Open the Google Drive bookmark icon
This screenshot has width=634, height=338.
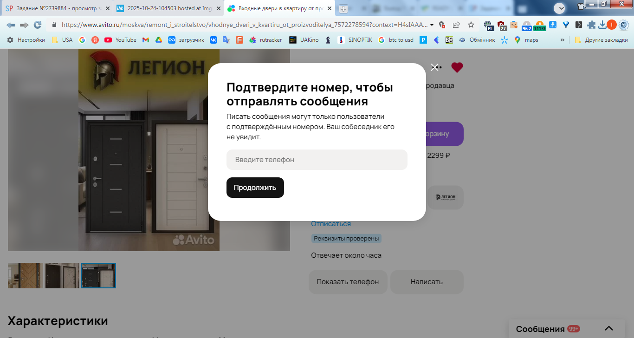coord(158,40)
